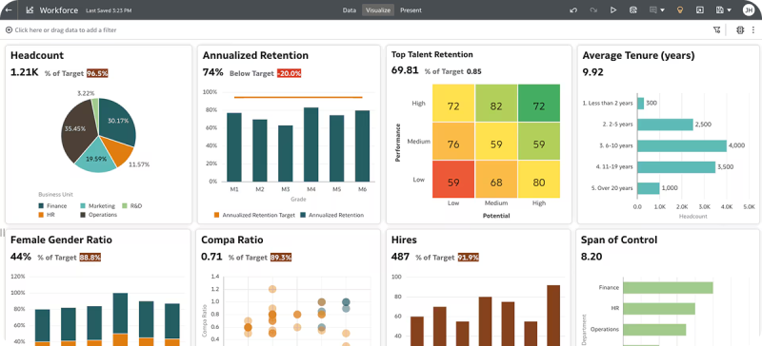Image resolution: width=762 pixels, height=346 pixels.
Task: Select R&D legend swatch
Action: click(x=125, y=205)
